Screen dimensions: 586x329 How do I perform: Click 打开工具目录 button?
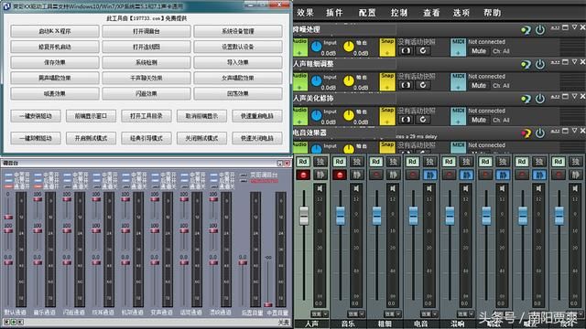coord(146,116)
